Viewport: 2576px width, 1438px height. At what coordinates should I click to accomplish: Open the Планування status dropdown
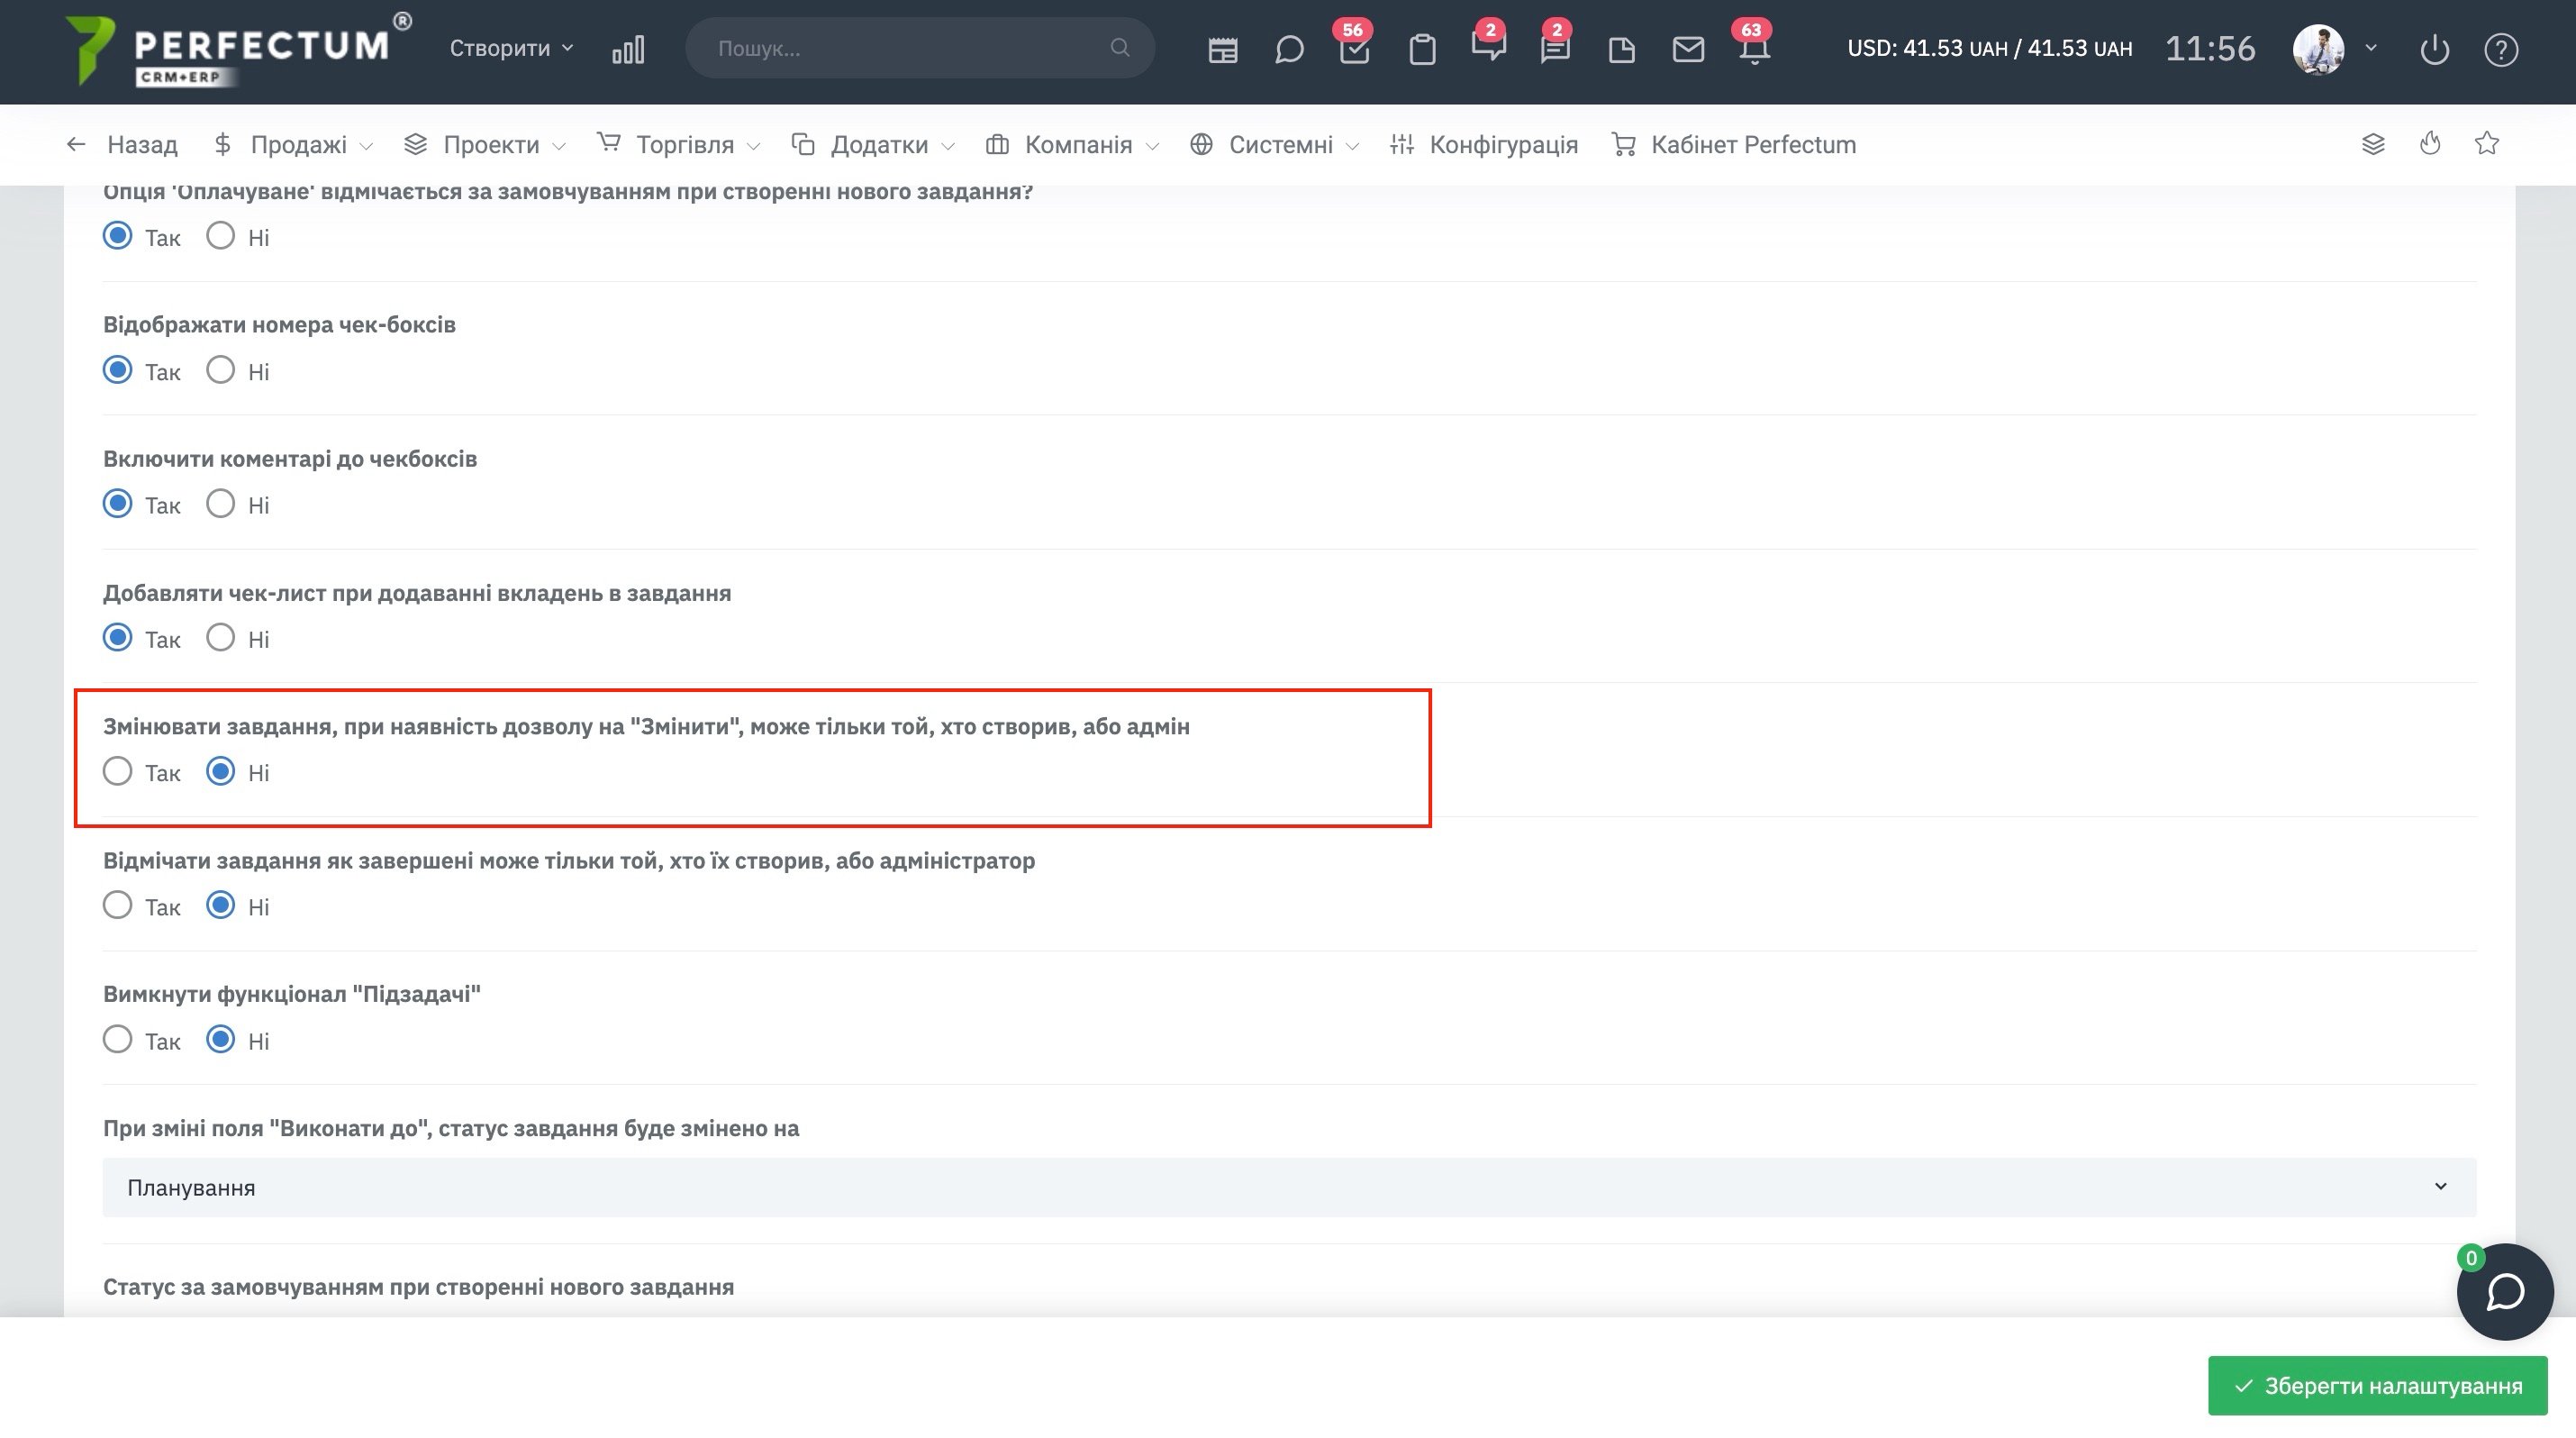click(x=1289, y=1188)
